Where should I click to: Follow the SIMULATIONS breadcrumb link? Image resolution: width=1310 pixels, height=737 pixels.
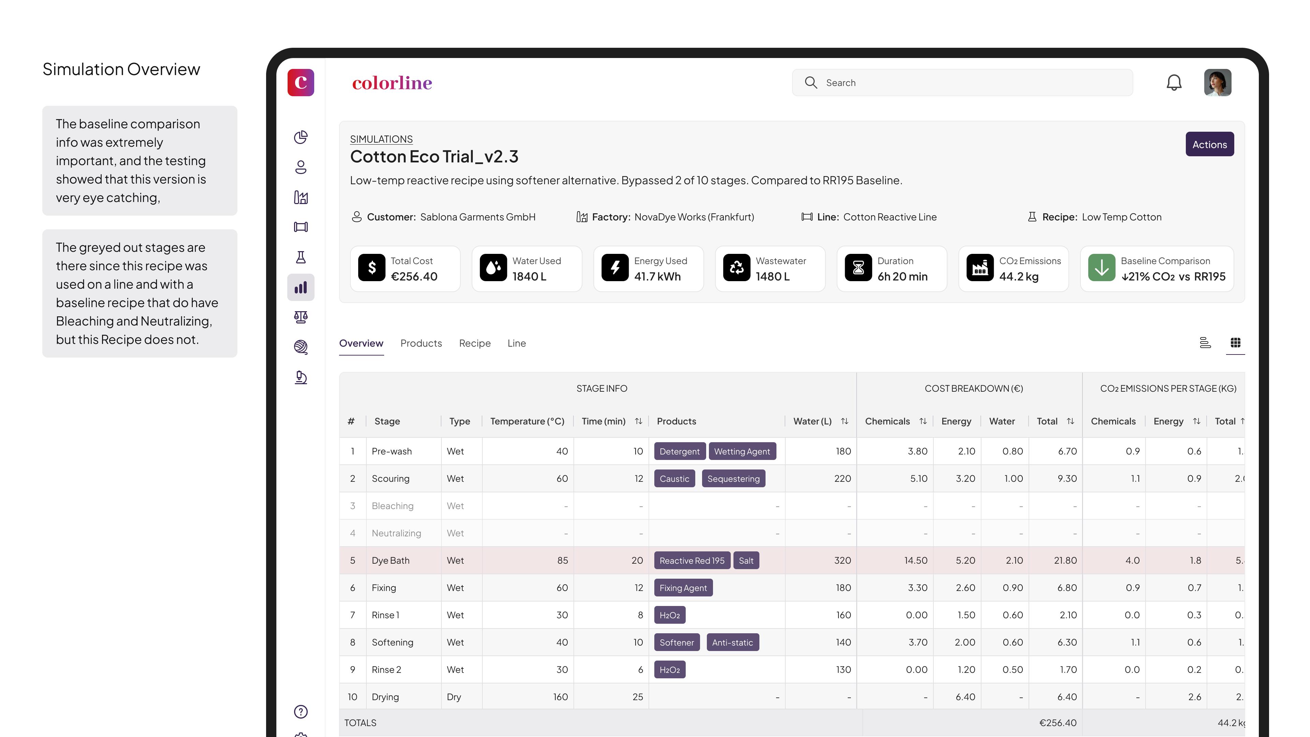381,139
